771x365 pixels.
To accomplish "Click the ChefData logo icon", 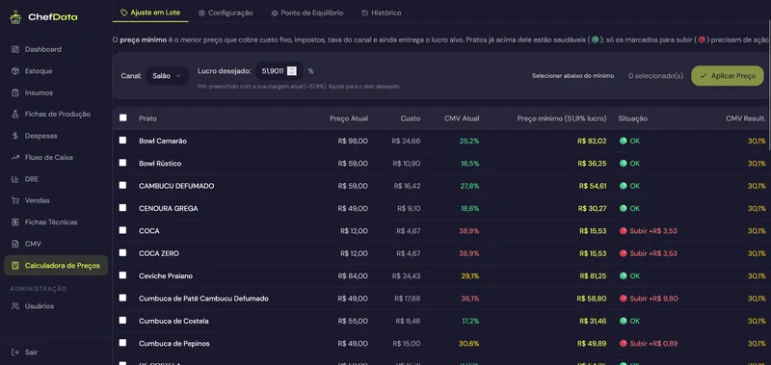I will pyautogui.click(x=15, y=17).
